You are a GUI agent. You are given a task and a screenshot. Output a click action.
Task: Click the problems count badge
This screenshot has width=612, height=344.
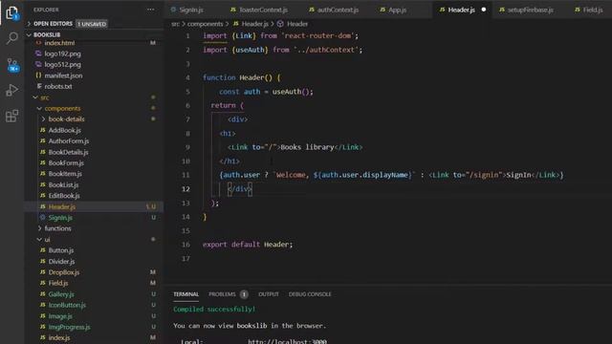(x=244, y=294)
